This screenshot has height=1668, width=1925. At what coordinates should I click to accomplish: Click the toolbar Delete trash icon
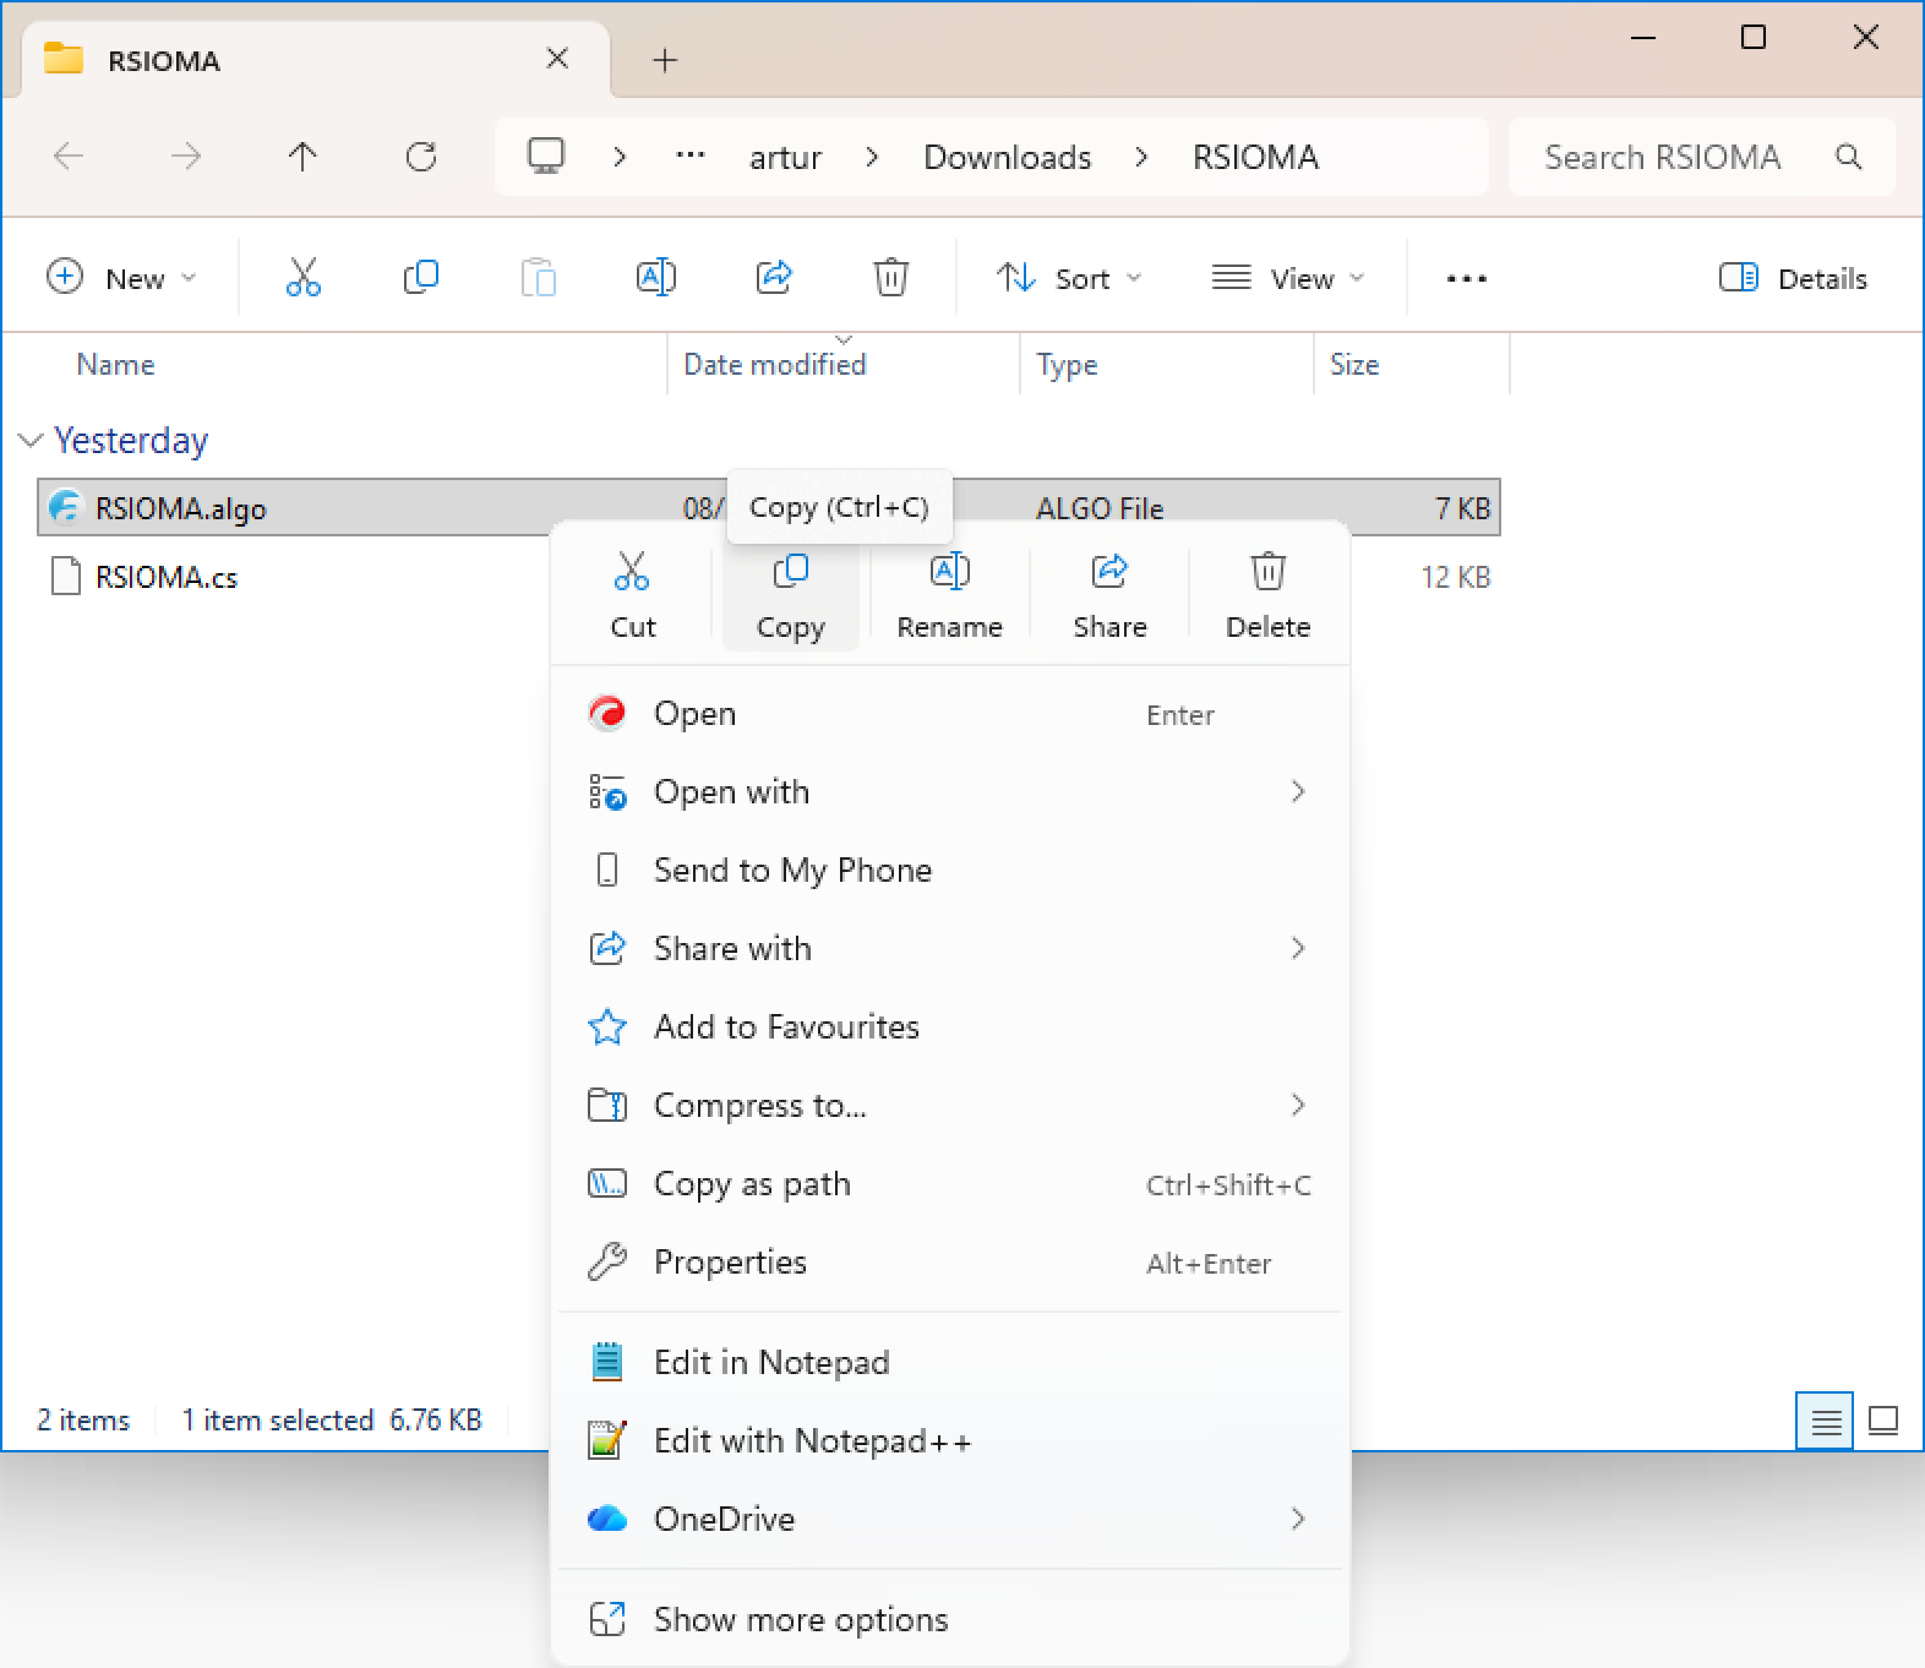click(x=891, y=277)
